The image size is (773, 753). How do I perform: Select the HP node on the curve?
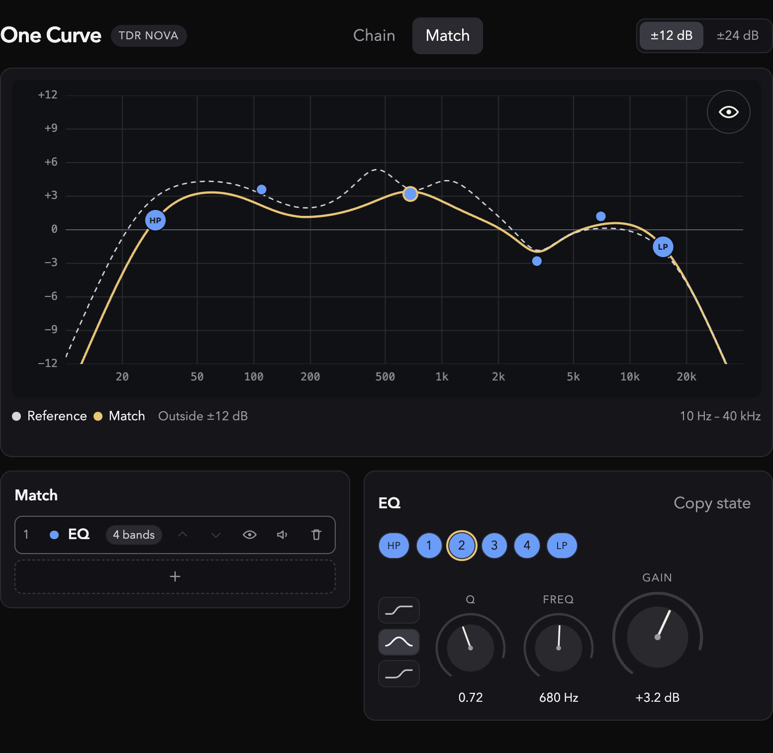(155, 220)
